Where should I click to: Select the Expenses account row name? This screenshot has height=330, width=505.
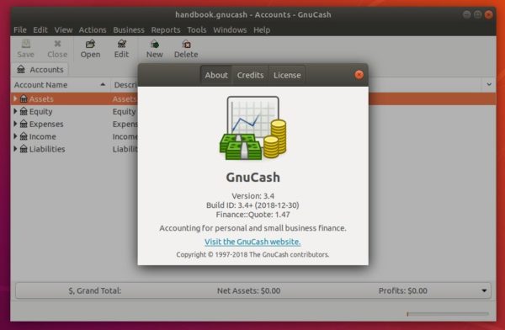46,124
